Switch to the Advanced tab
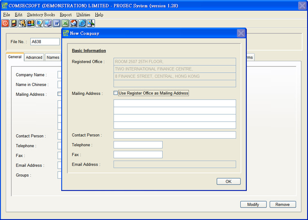 coord(34,58)
